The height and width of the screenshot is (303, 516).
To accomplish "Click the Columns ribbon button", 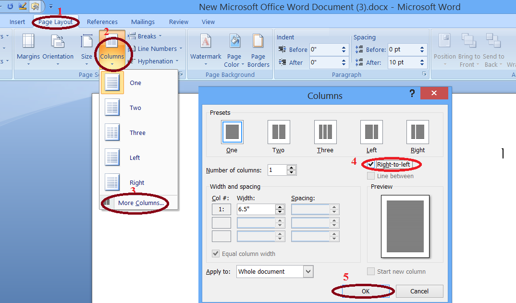I will coord(112,49).
